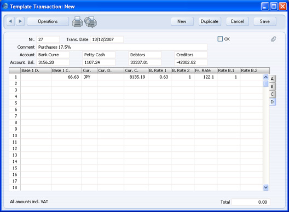289x212 pixels.
Task: Click the Cur. D. column header
Action: pyautogui.click(x=111, y=70)
